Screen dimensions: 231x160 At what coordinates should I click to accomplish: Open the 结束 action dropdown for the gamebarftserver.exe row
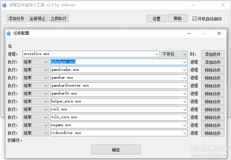[x=36, y=86]
